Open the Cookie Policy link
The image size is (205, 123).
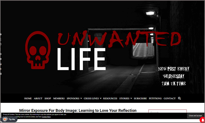pyautogui.click(x=46, y=117)
